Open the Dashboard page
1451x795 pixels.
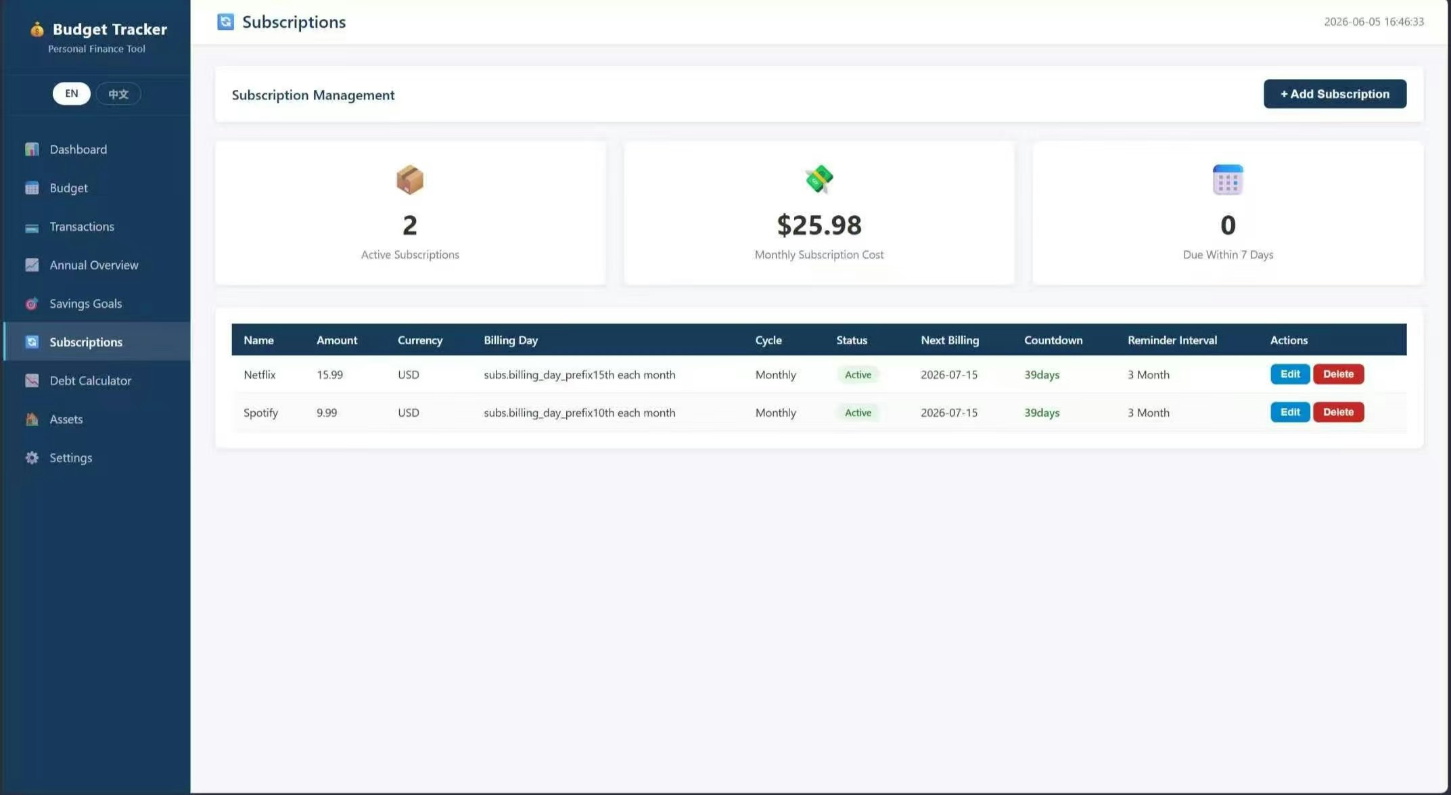point(97,150)
